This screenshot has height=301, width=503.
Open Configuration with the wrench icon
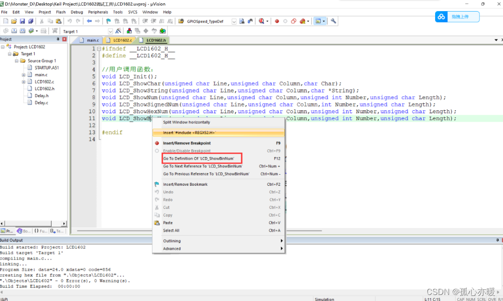click(x=333, y=21)
